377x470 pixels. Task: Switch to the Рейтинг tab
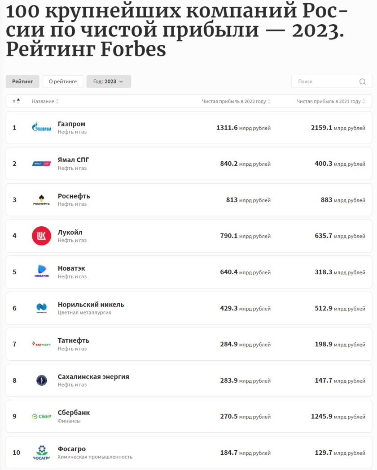tap(22, 82)
